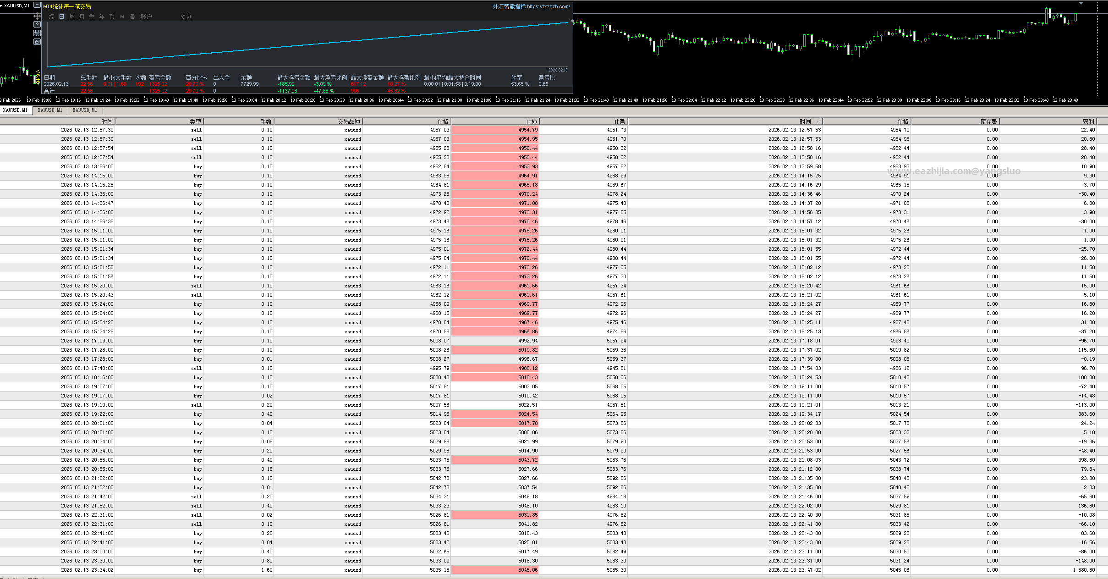Click the 禁 (disable) icon
Screen dimensions: 1108x579
37,33
